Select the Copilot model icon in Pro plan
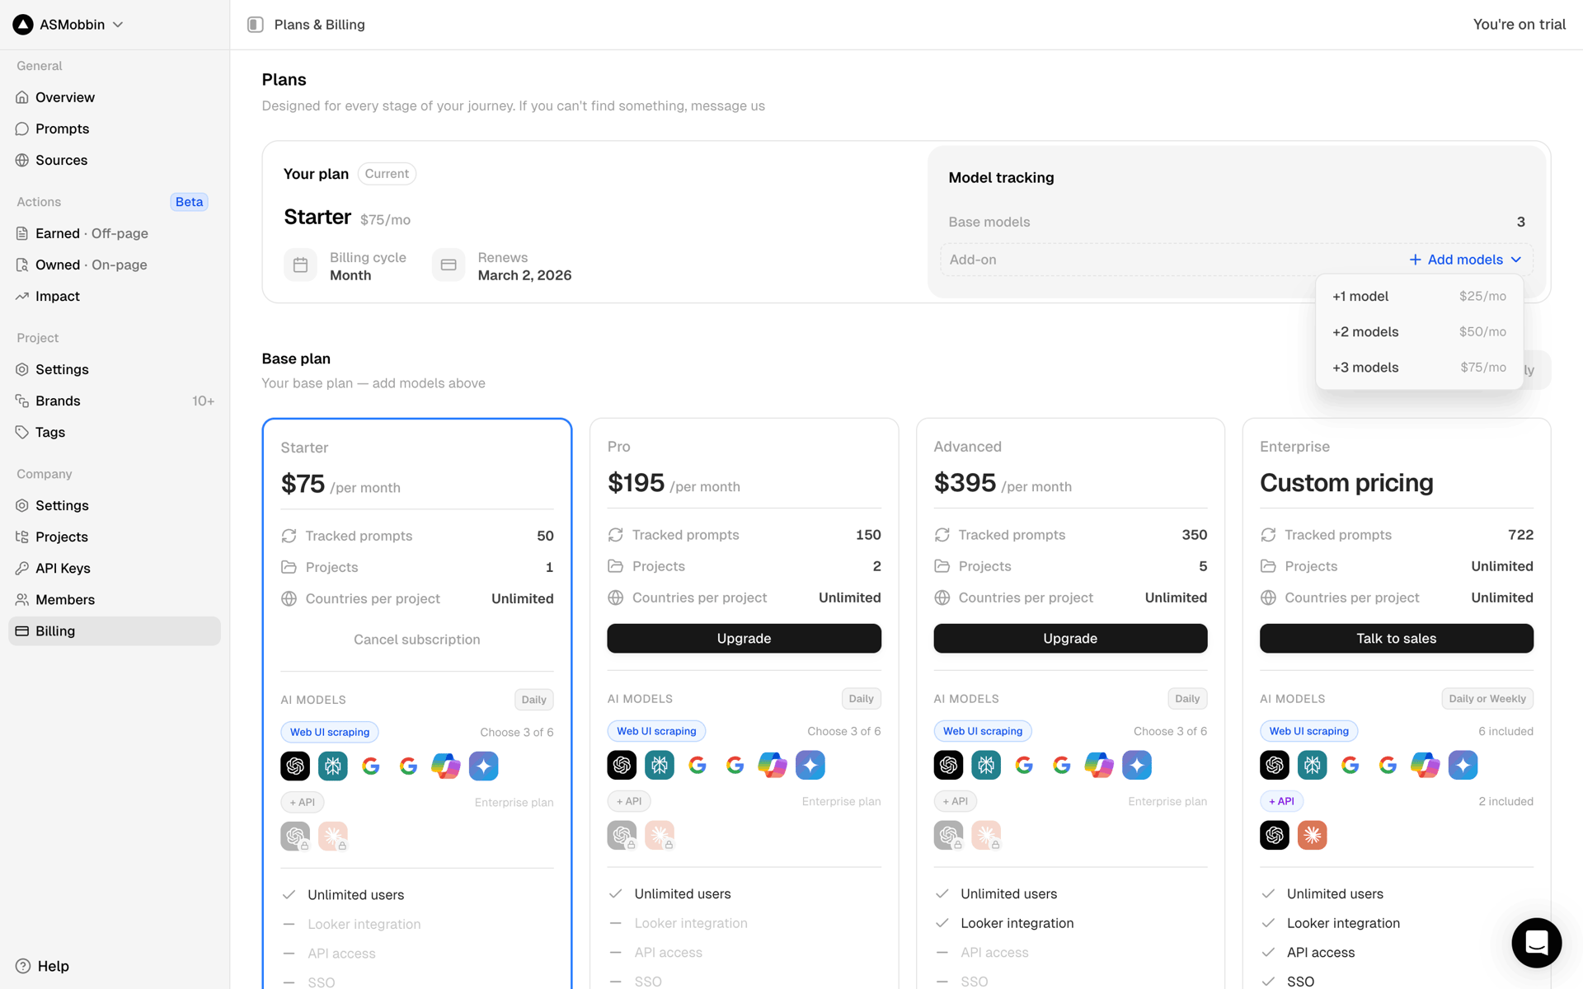1583x989 pixels. 773,766
